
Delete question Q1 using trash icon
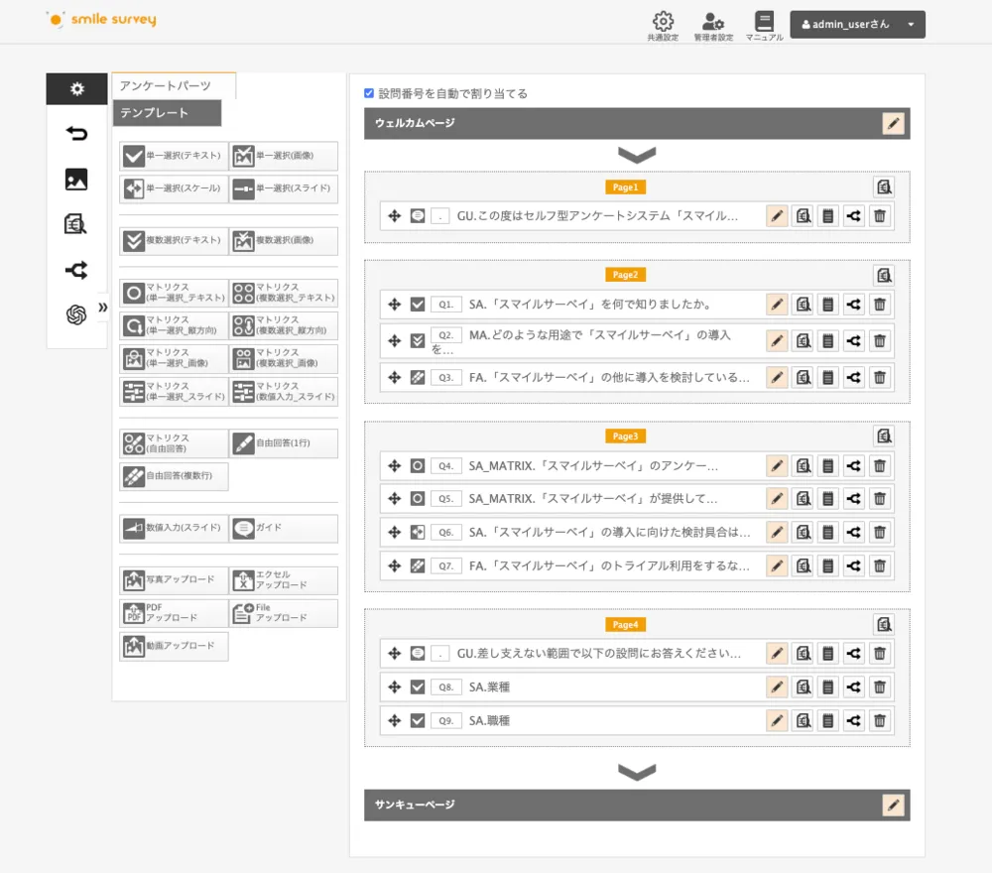[x=880, y=305]
